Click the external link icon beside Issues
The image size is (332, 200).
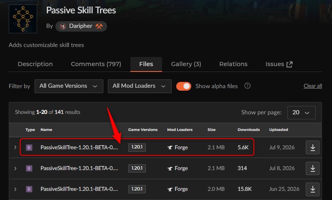pos(289,64)
